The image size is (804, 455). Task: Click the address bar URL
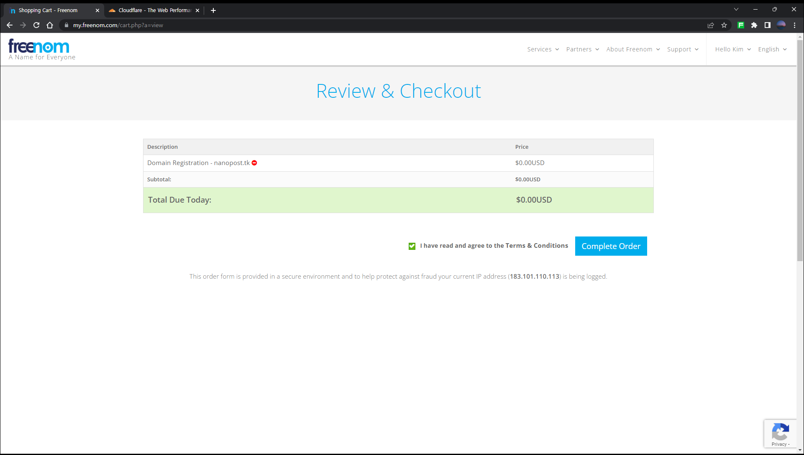point(118,25)
